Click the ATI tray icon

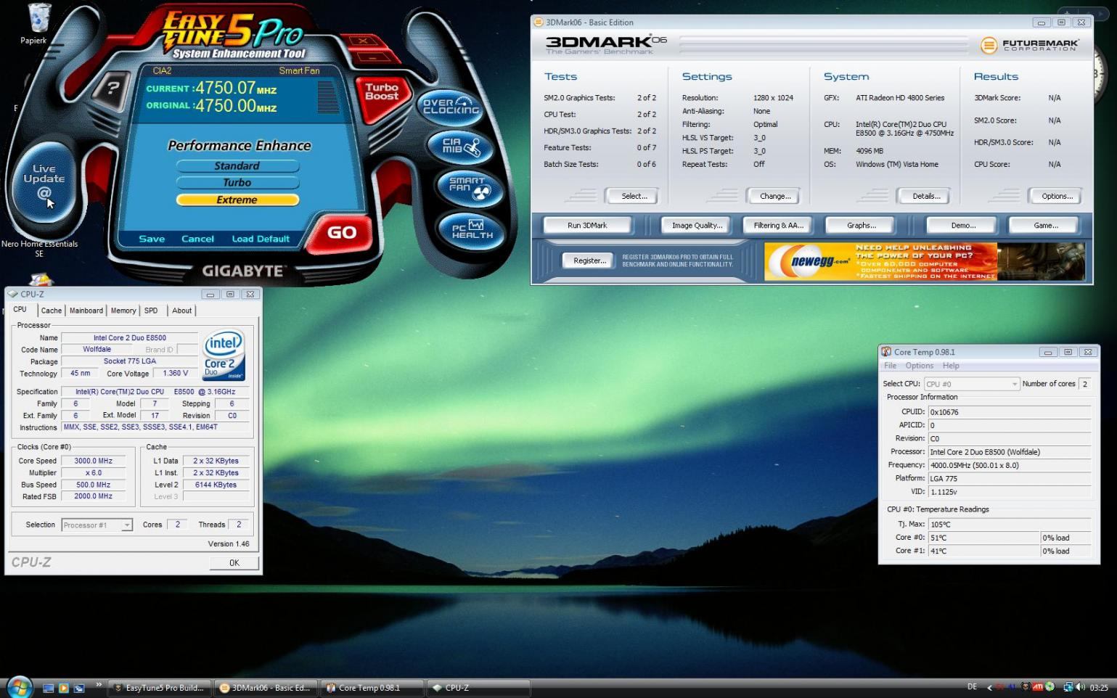tap(1038, 687)
